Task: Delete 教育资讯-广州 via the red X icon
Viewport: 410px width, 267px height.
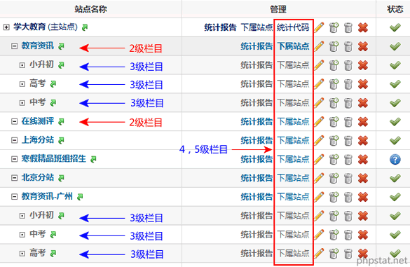Action: pos(363,197)
